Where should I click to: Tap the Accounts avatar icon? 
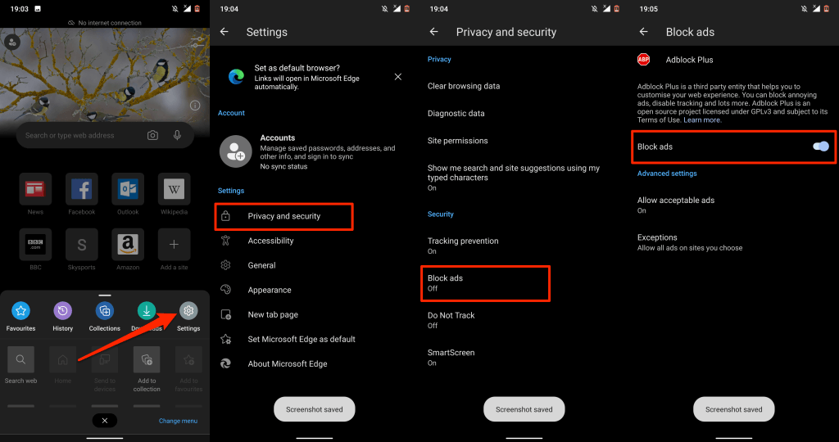[x=235, y=151]
